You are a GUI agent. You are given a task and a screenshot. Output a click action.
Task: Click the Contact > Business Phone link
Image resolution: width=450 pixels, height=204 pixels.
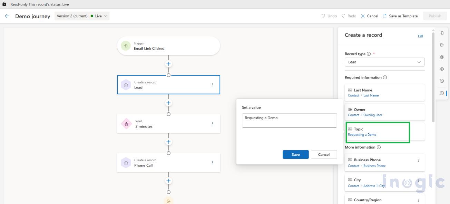point(366,166)
